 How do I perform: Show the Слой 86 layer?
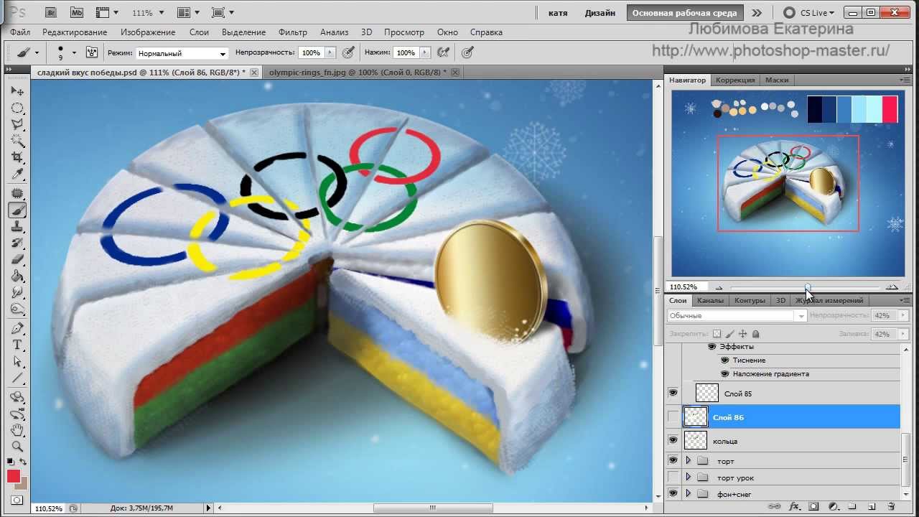(x=673, y=416)
